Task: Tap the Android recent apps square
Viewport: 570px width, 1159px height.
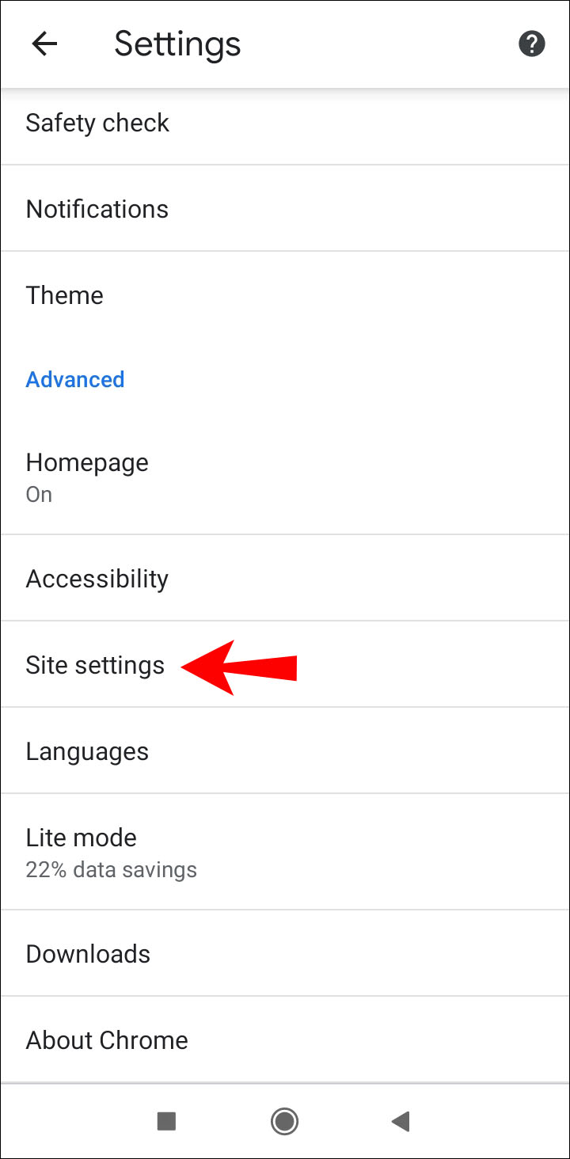Action: coord(166,1120)
